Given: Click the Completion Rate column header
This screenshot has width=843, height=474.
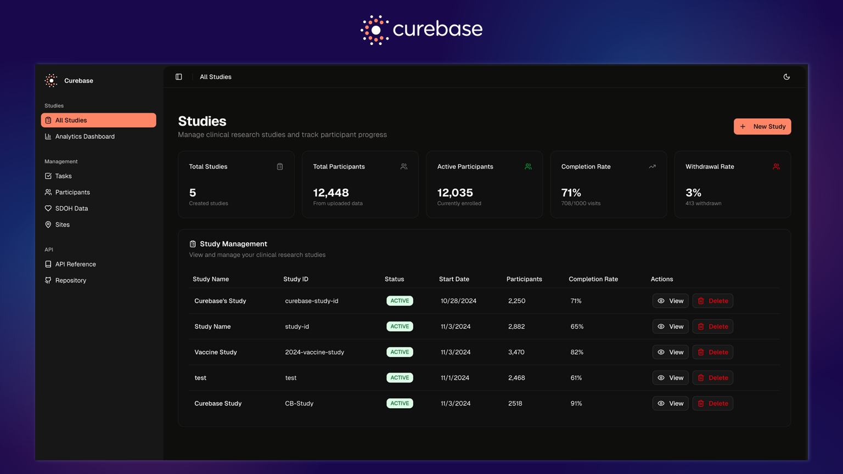Looking at the screenshot, I should [593, 279].
